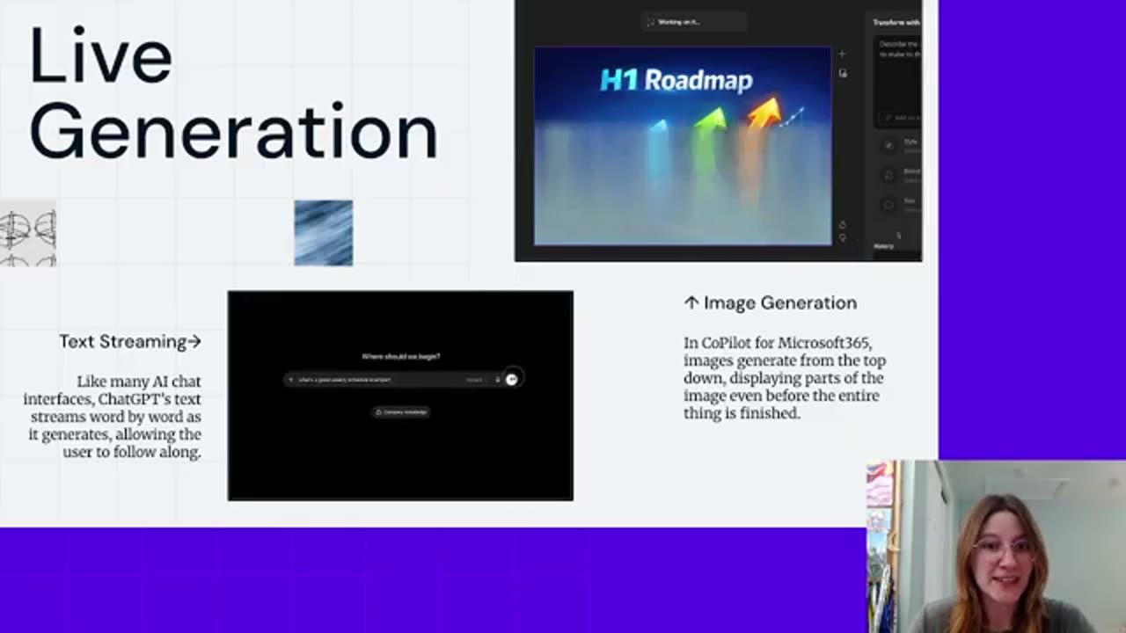Select the H1 Roadmap generated image
Viewport: 1126px width, 633px height.
click(x=683, y=146)
